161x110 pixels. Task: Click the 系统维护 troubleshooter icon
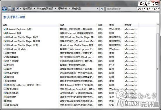(5, 97)
